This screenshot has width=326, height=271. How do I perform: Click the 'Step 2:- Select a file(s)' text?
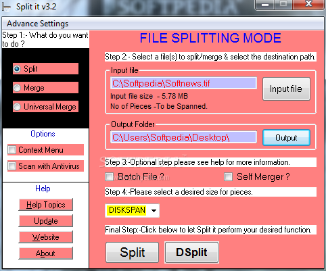(x=210, y=57)
